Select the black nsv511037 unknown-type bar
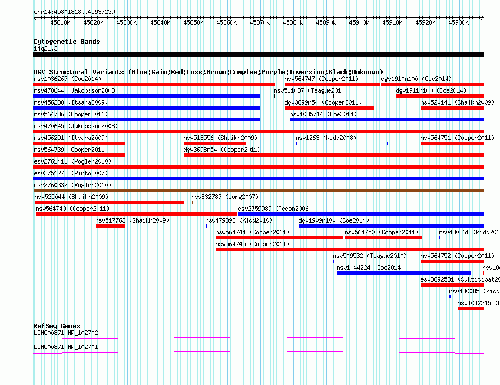Viewport: 500px width, 385px height. [304, 96]
